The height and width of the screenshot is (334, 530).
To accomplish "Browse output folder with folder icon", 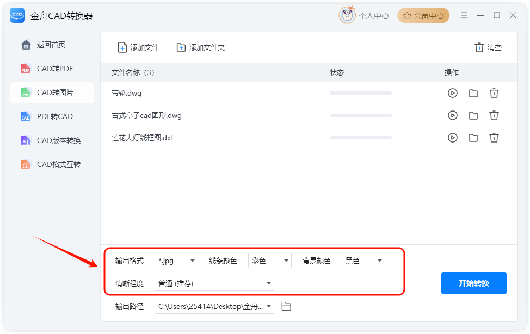I will (286, 306).
